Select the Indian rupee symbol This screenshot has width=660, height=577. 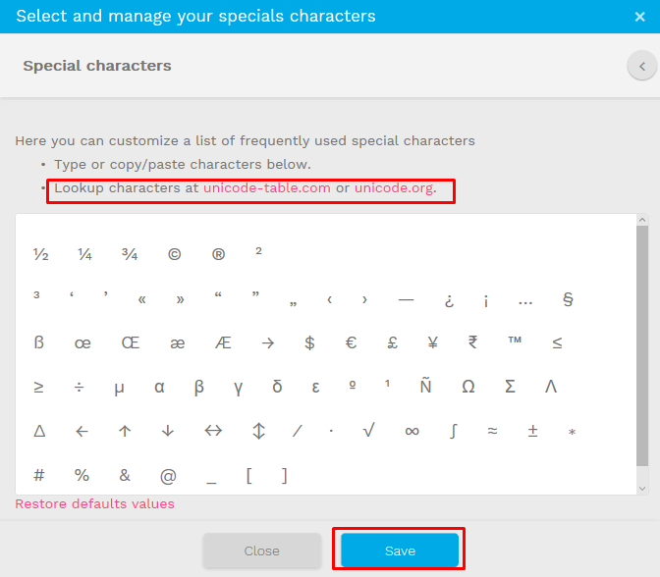coord(473,342)
